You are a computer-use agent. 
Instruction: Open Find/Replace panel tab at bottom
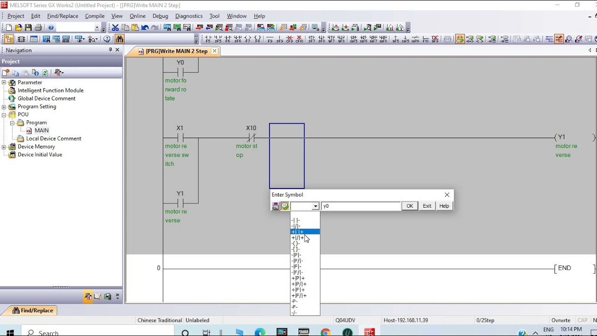pyautogui.click(x=33, y=310)
